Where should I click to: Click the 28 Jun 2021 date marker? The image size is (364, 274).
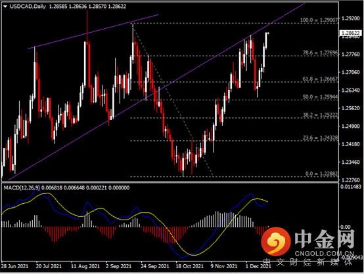pos(14,266)
